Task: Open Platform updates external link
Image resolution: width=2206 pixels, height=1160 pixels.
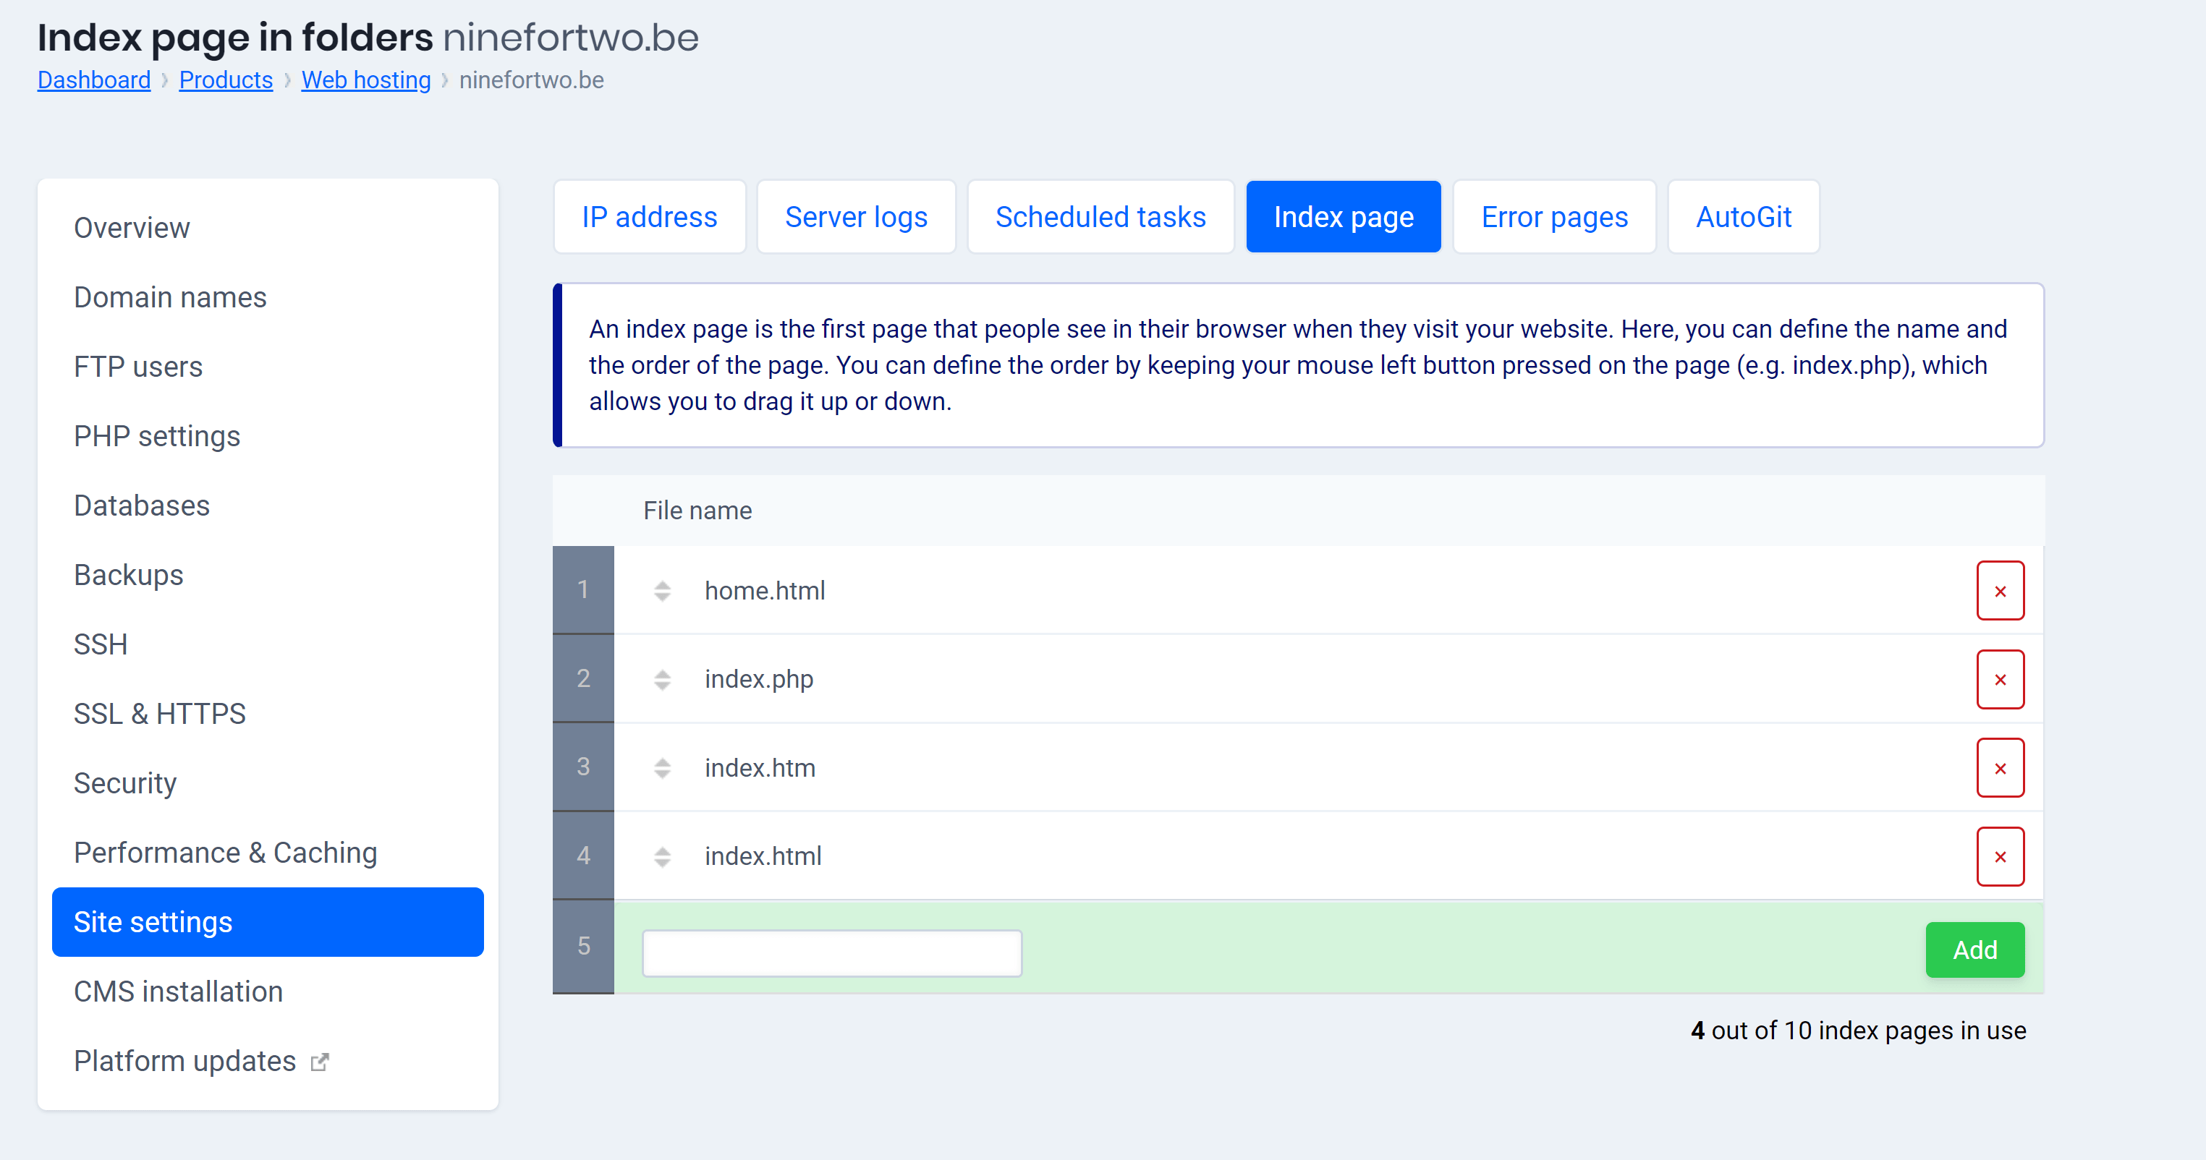Action: 200,1061
